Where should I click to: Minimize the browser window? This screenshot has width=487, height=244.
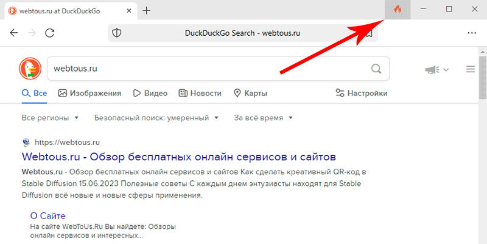pyautogui.click(x=423, y=9)
